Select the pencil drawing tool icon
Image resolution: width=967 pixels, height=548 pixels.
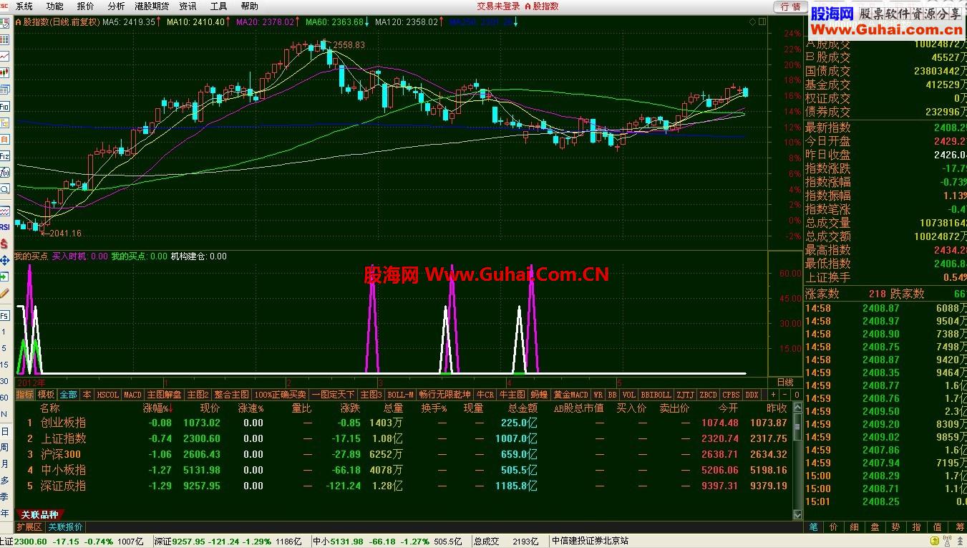tap(5, 292)
